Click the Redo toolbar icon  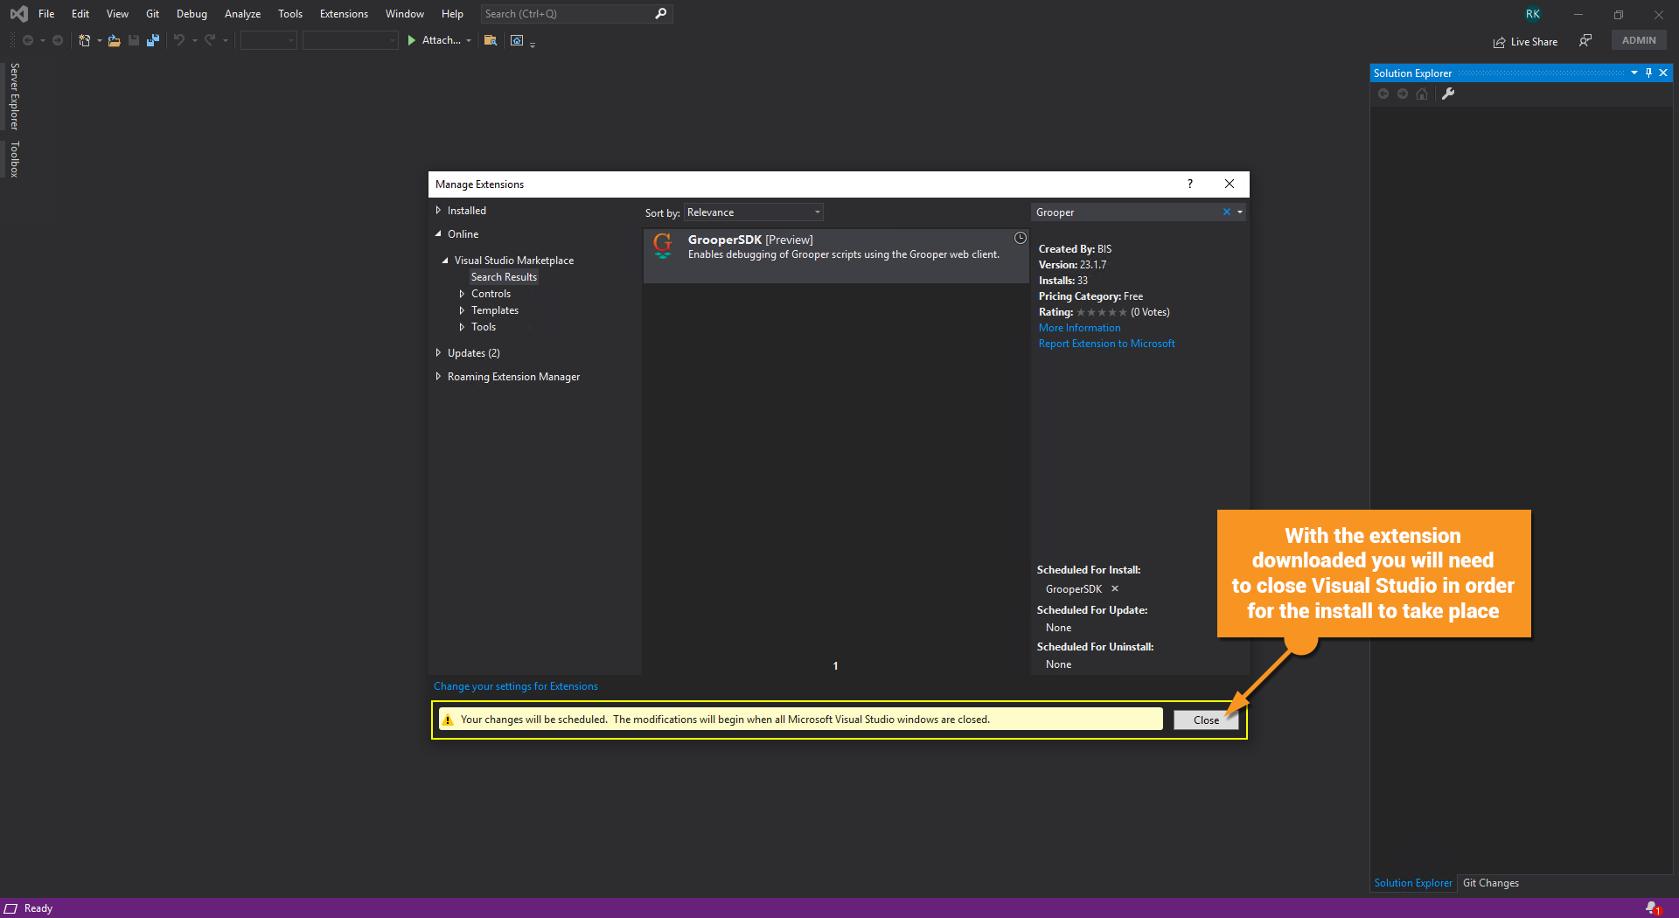[x=210, y=40]
